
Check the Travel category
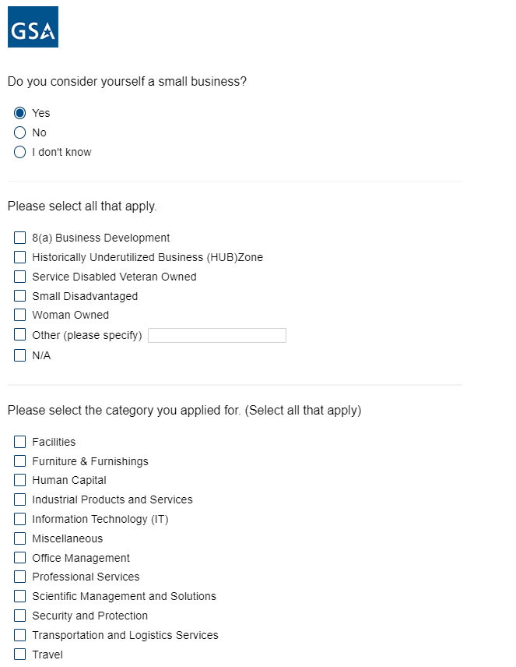20,655
